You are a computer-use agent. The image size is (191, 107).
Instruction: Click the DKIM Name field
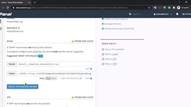click(55, 64)
